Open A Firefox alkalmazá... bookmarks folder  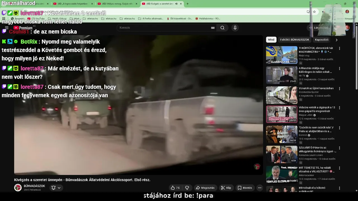pyautogui.click(x=150, y=19)
